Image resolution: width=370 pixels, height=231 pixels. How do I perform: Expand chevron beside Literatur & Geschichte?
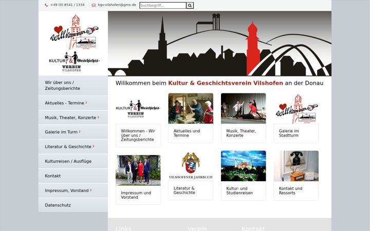click(x=94, y=146)
